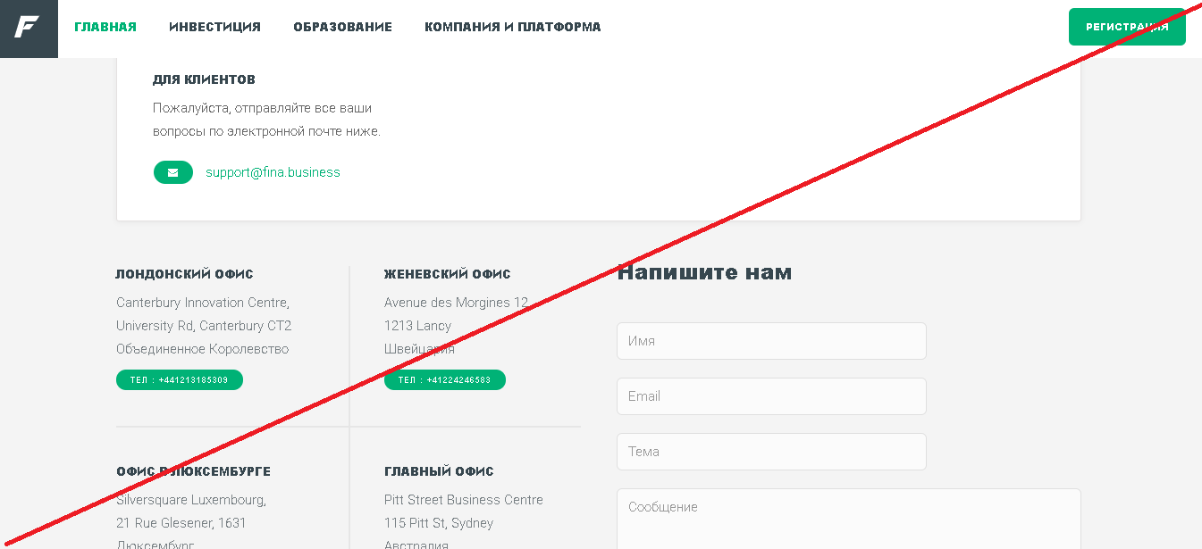Click the Главный офис heading

[x=439, y=471]
